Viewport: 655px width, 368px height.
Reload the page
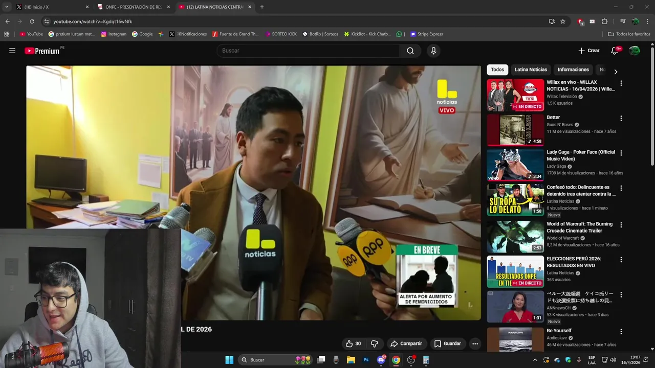tap(32, 21)
